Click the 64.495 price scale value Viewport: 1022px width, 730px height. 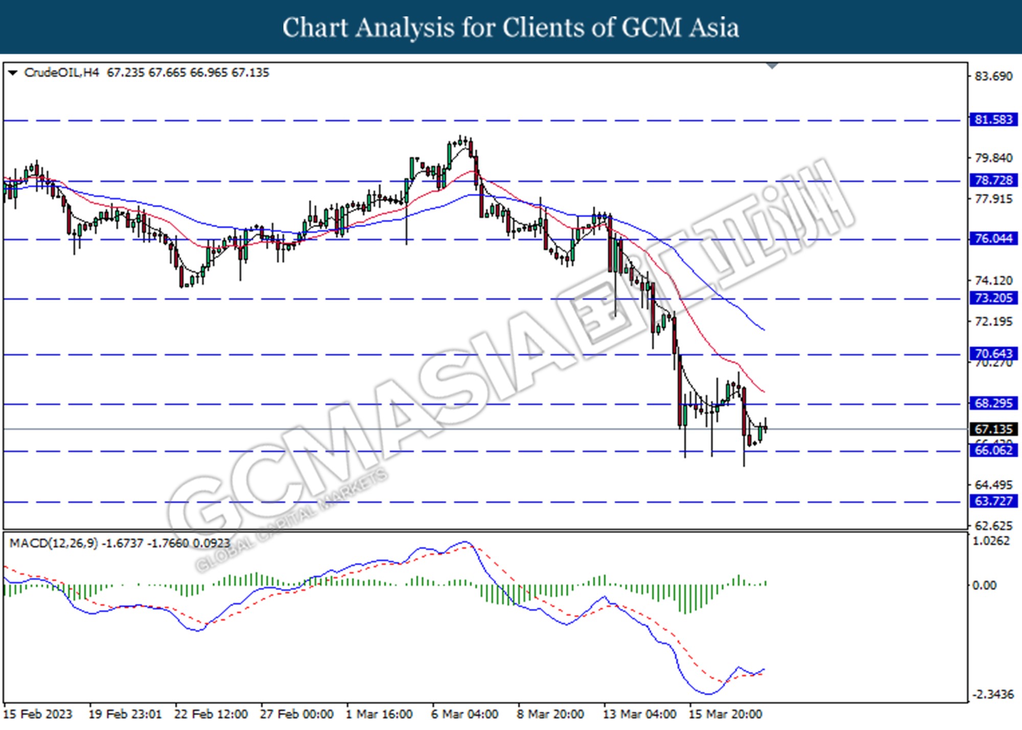[x=993, y=485]
